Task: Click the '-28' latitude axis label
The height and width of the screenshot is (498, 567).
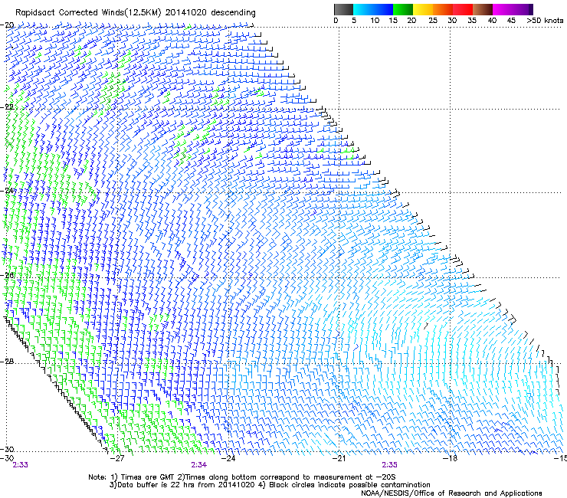Action: pos(7,362)
